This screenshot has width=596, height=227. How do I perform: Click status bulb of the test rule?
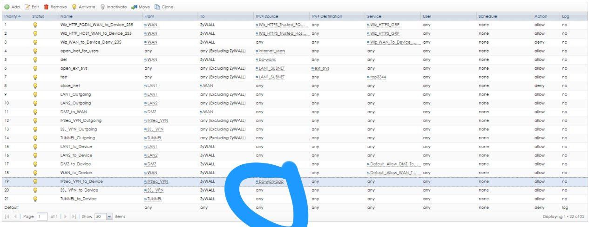[35, 77]
